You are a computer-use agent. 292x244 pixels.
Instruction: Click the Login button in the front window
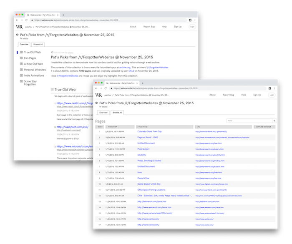[x=272, y=95]
